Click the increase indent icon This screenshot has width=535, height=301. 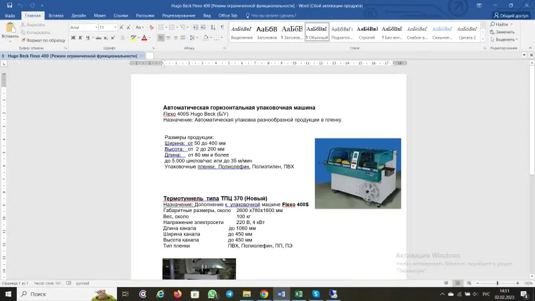(203, 27)
